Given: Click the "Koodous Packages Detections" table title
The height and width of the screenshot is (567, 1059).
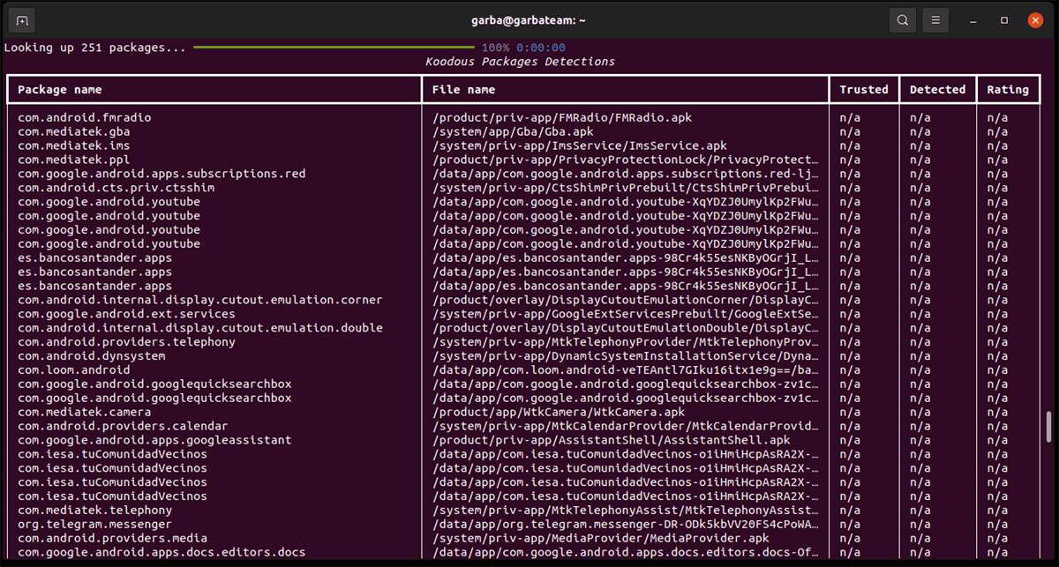Looking at the screenshot, I should (x=520, y=62).
